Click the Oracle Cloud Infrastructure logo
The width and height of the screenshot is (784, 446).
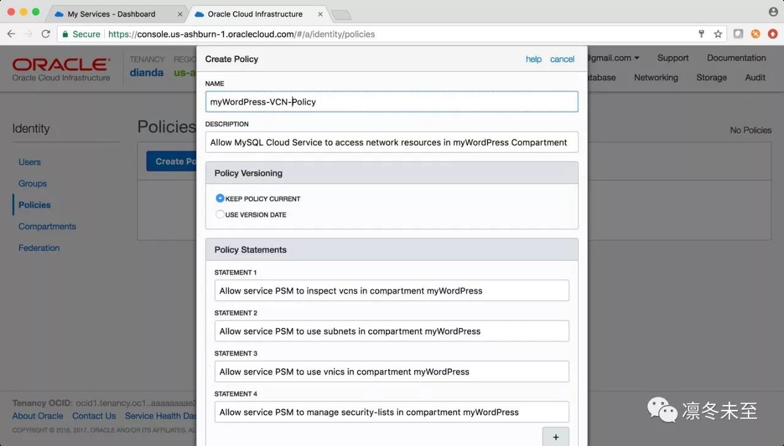coord(61,69)
